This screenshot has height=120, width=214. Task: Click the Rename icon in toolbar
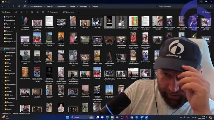click(x=32, y=12)
